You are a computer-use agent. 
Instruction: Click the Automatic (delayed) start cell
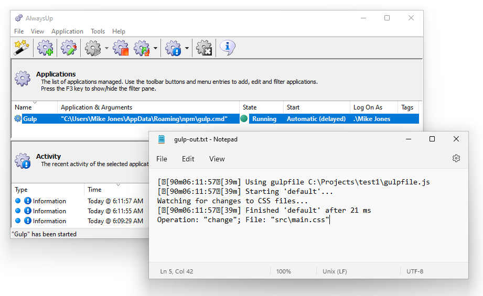point(316,119)
